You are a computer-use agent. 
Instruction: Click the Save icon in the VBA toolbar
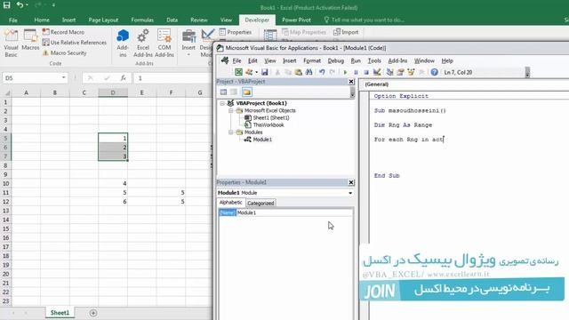click(x=265, y=72)
